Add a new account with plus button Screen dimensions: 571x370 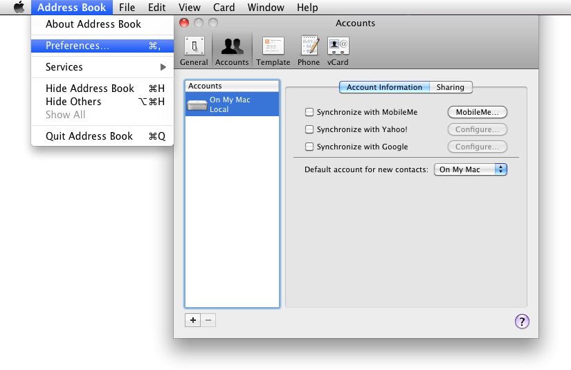(x=192, y=320)
